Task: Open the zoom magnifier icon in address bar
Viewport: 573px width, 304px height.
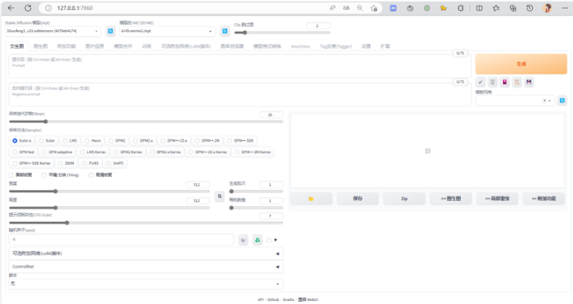Action: [360, 8]
